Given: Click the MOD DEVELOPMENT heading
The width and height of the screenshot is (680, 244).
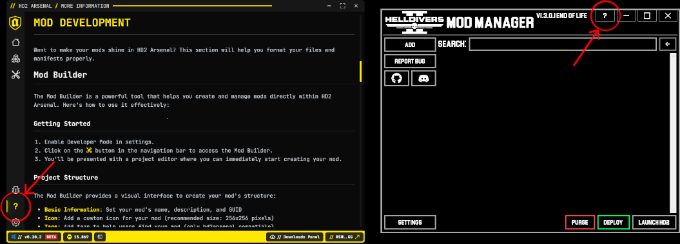Looking at the screenshot, I should coord(82,23).
